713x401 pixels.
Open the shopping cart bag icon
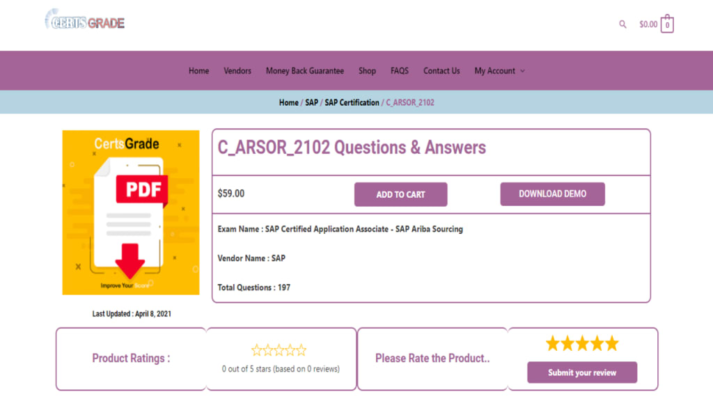pyautogui.click(x=667, y=24)
